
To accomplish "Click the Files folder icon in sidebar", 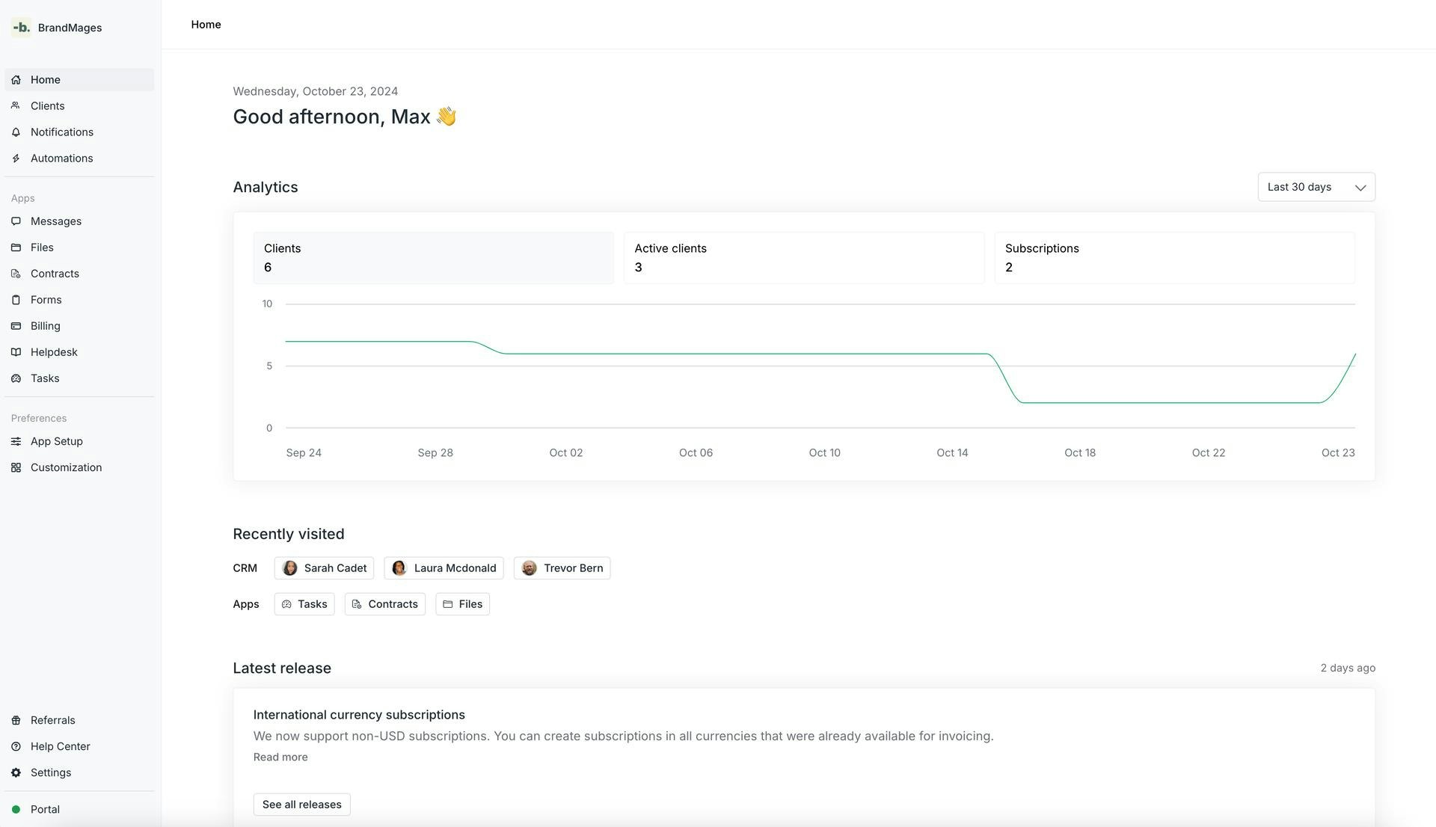I will click(x=16, y=248).
